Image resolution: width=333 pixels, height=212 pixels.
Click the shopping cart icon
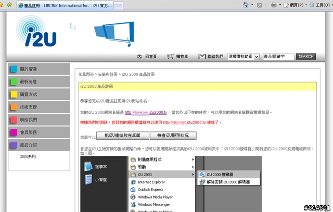pyautogui.click(x=170, y=57)
